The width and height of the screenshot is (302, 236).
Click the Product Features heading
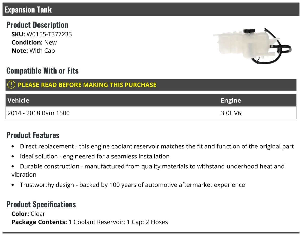click(33, 135)
